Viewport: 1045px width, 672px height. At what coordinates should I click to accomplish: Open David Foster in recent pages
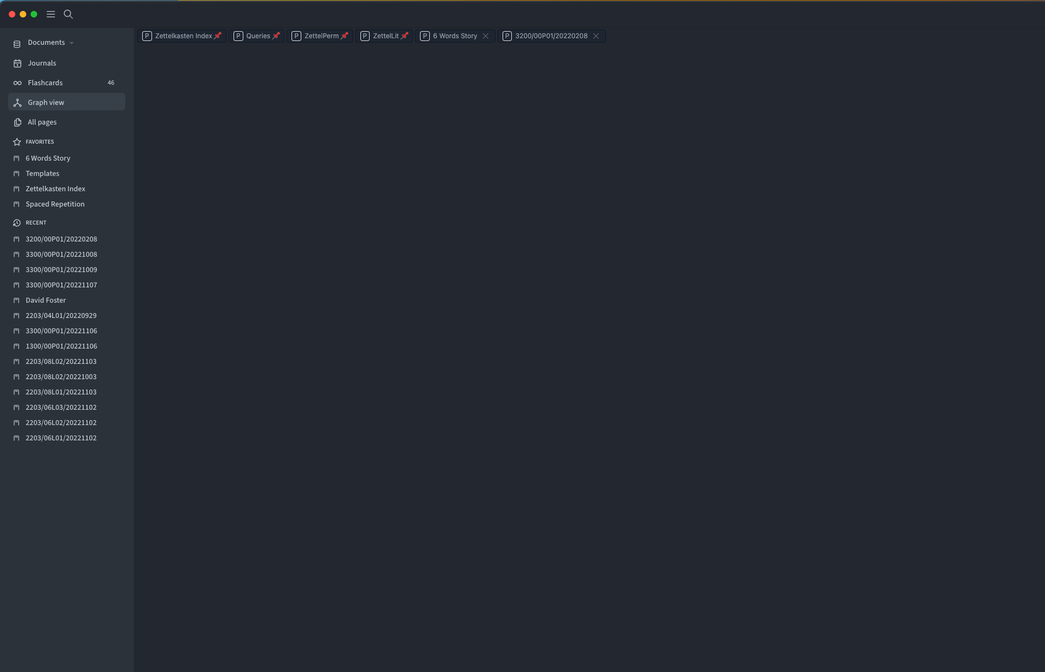click(x=46, y=300)
